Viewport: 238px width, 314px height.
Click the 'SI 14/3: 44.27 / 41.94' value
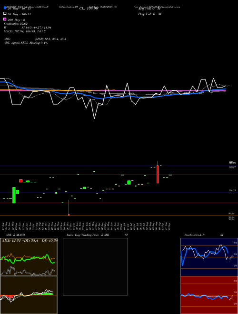tap(37, 28)
